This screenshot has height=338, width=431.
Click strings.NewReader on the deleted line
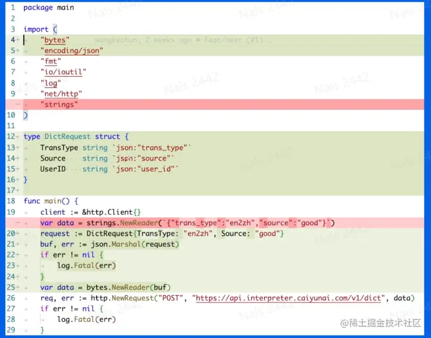coord(122,223)
